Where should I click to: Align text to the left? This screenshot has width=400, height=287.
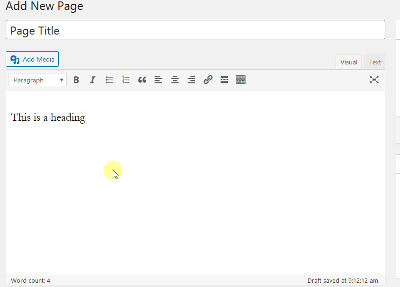(x=158, y=80)
